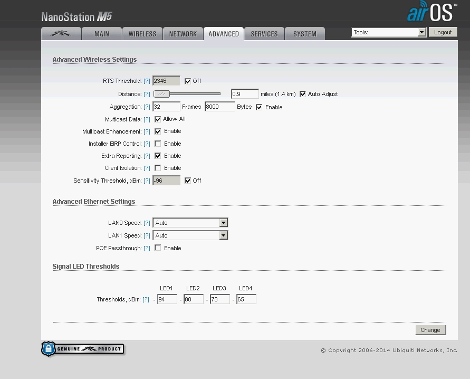Click the LED2 threshold field

pos(194,299)
